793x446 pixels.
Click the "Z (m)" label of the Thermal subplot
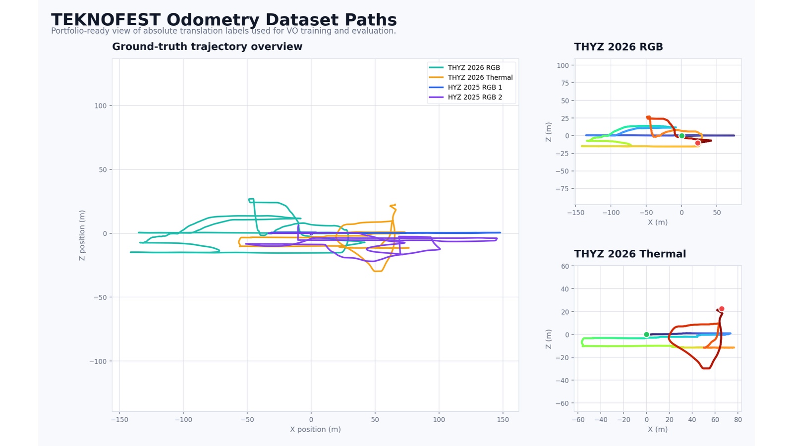548,339
